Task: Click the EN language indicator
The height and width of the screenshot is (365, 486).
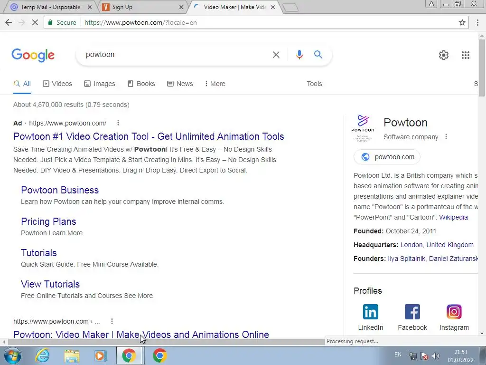Action: pos(398,355)
